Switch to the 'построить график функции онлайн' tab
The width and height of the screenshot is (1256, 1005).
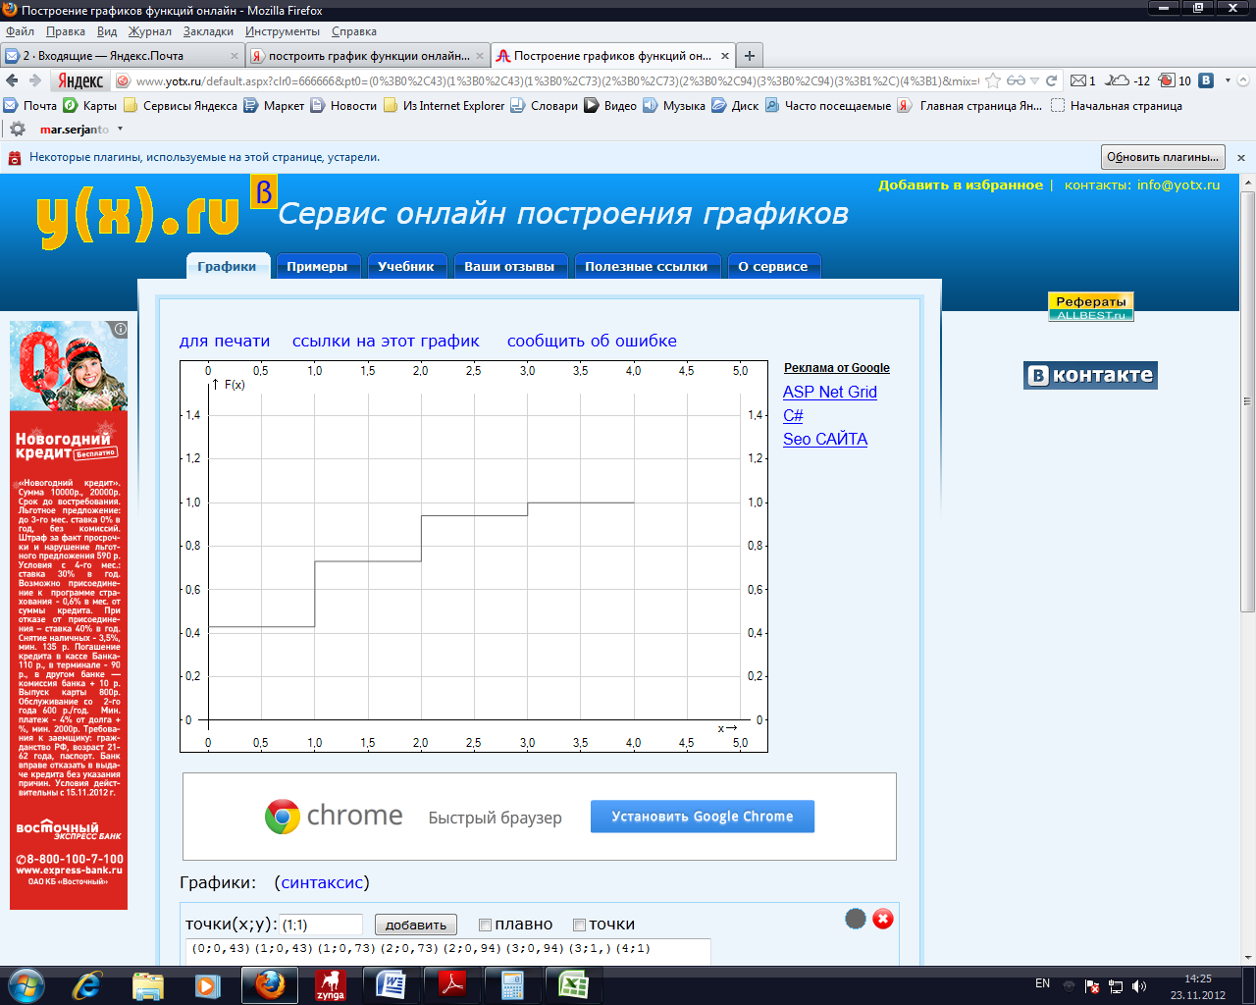point(367,56)
